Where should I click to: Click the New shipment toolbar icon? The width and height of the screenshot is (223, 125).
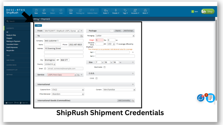36,11
